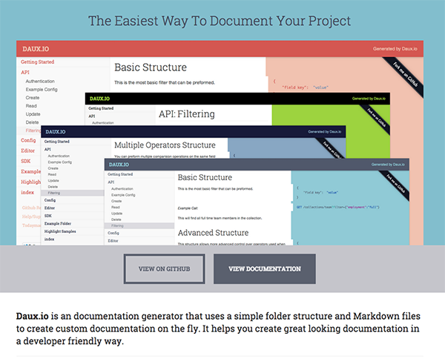
Task: Click the Example Call text in grey window
Action: pyautogui.click(x=188, y=208)
